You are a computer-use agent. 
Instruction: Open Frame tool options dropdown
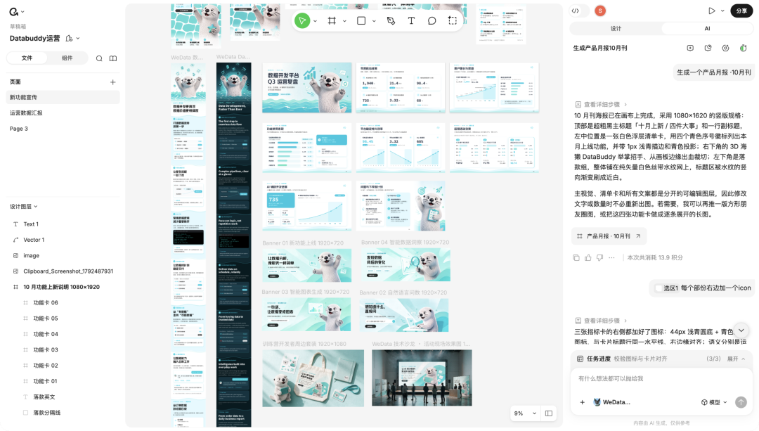click(344, 21)
